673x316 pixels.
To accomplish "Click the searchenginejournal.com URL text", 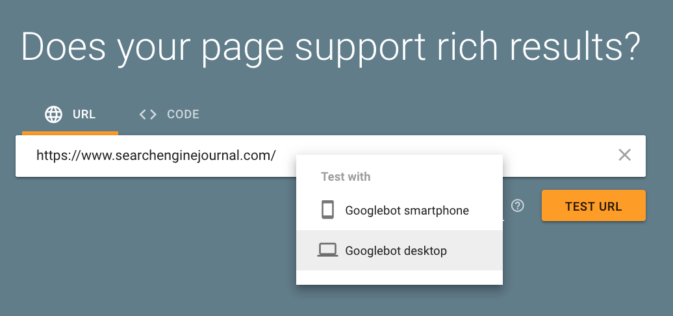I will pos(156,155).
